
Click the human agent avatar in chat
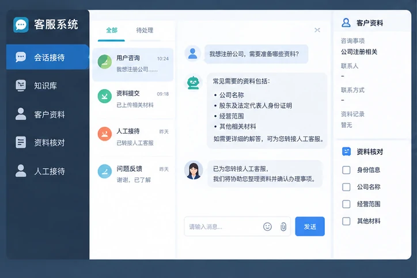pyautogui.click(x=194, y=170)
